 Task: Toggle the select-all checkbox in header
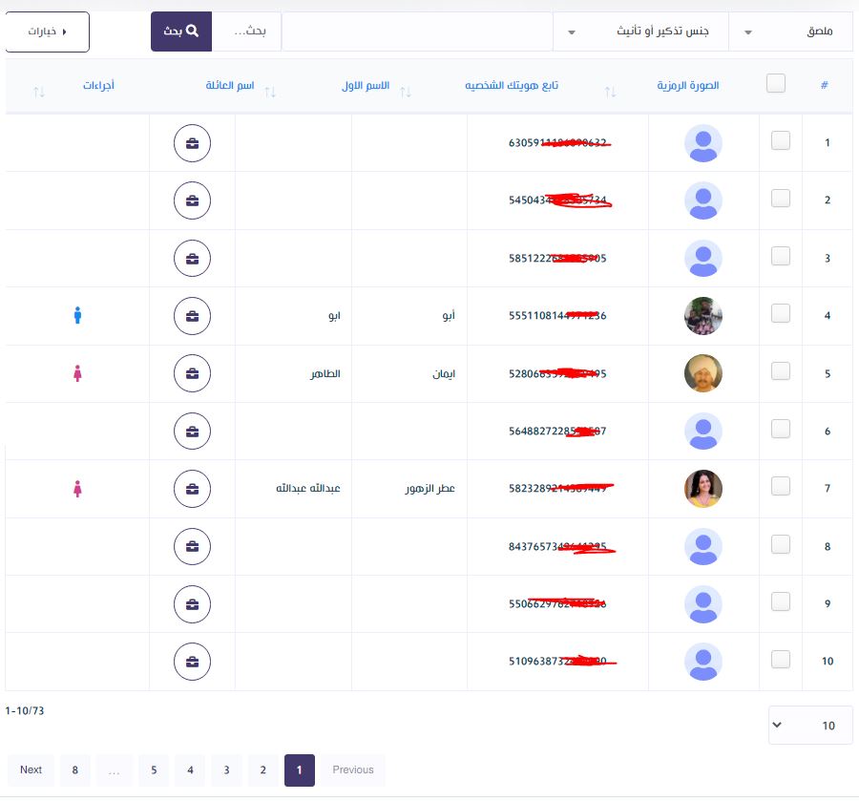(776, 84)
